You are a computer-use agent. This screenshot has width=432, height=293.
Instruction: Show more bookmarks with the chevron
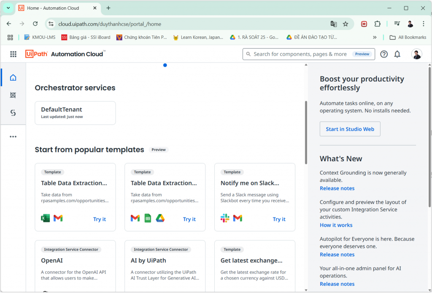[x=375, y=37]
